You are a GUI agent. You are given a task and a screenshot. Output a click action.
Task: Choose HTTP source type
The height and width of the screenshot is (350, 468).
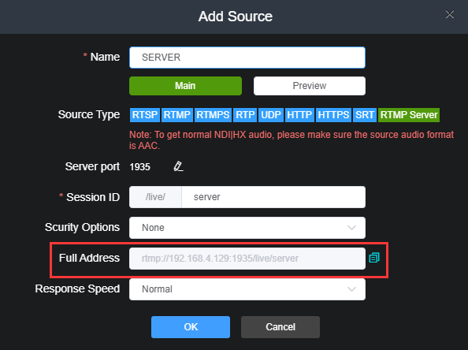pyautogui.click(x=299, y=115)
